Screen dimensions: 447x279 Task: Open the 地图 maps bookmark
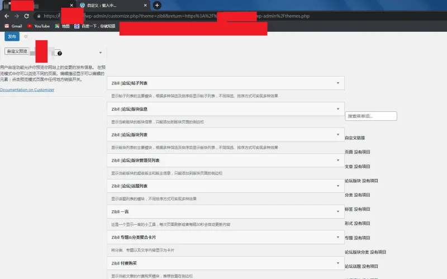[x=62, y=26]
